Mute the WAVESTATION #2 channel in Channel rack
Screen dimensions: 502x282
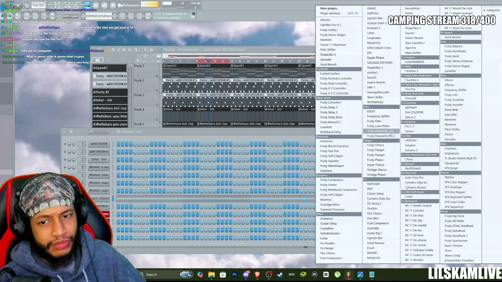[x=65, y=152]
